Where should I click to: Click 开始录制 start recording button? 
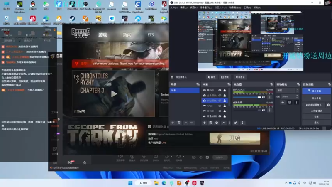click(x=316, y=98)
